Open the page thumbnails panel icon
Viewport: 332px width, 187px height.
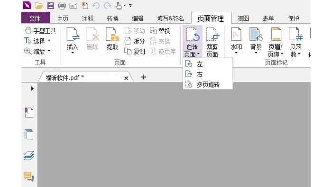(x=29, y=134)
